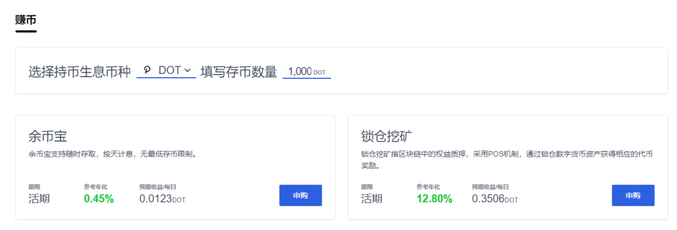The width and height of the screenshot is (677, 230).
Task: Click 活期 term in 余币宝 card
Action: 39,199
